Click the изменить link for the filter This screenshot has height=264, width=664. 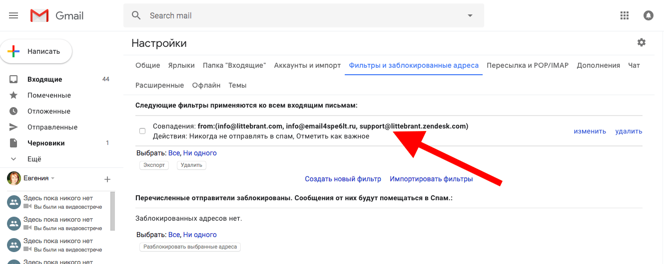(x=590, y=131)
